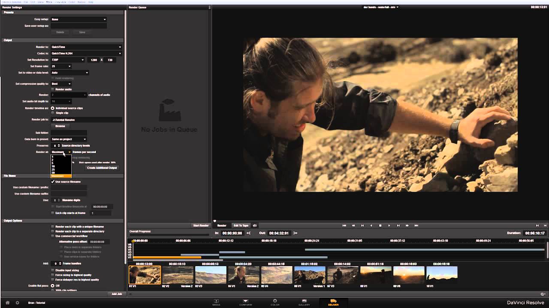549x308 pixels.
Task: Open the Render to QuickTime dropdown
Action: point(86,47)
